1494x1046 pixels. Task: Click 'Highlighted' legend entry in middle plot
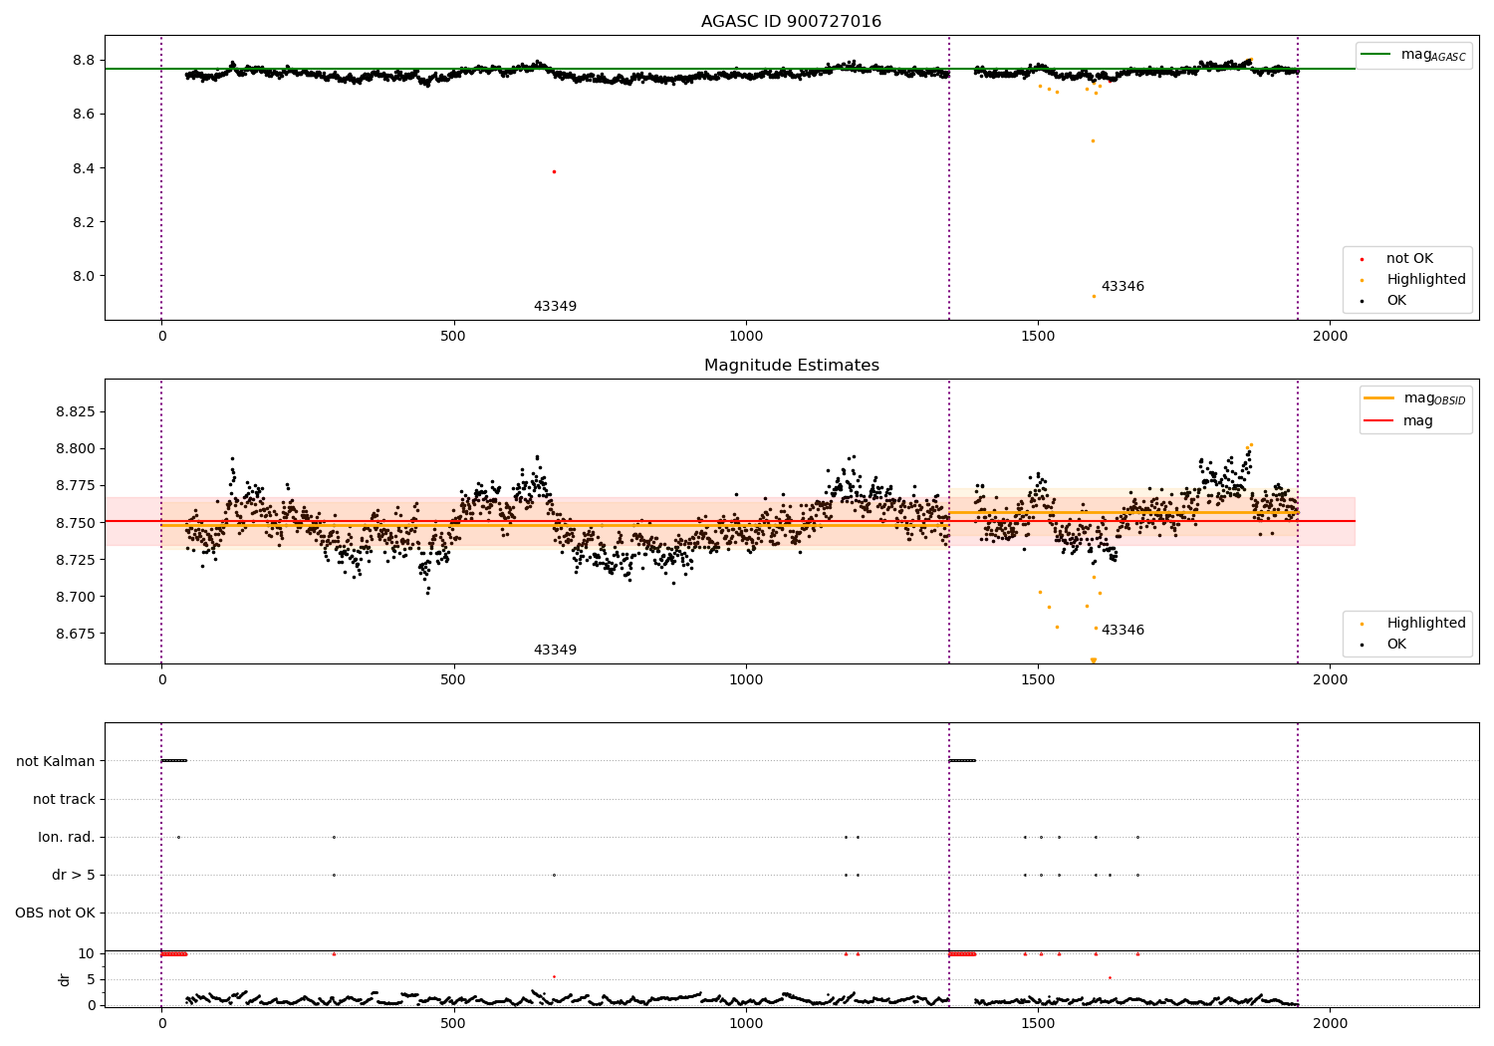pyautogui.click(x=1414, y=624)
